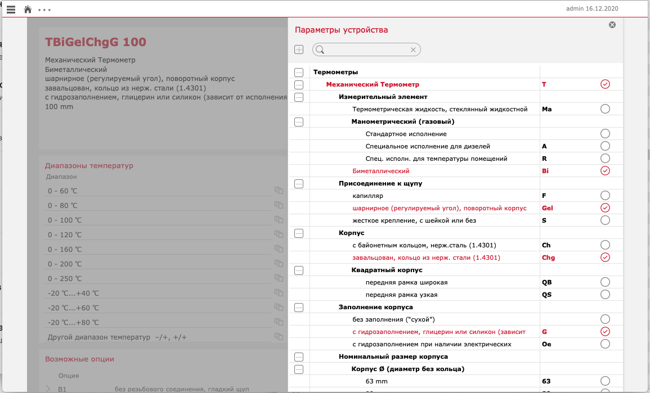Collapse the Заполнение корпуса group
The height and width of the screenshot is (393, 650).
(x=299, y=308)
